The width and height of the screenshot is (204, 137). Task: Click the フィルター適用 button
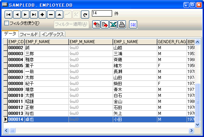coord(71,24)
